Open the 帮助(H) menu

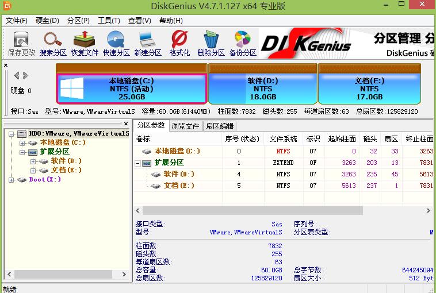[171, 21]
